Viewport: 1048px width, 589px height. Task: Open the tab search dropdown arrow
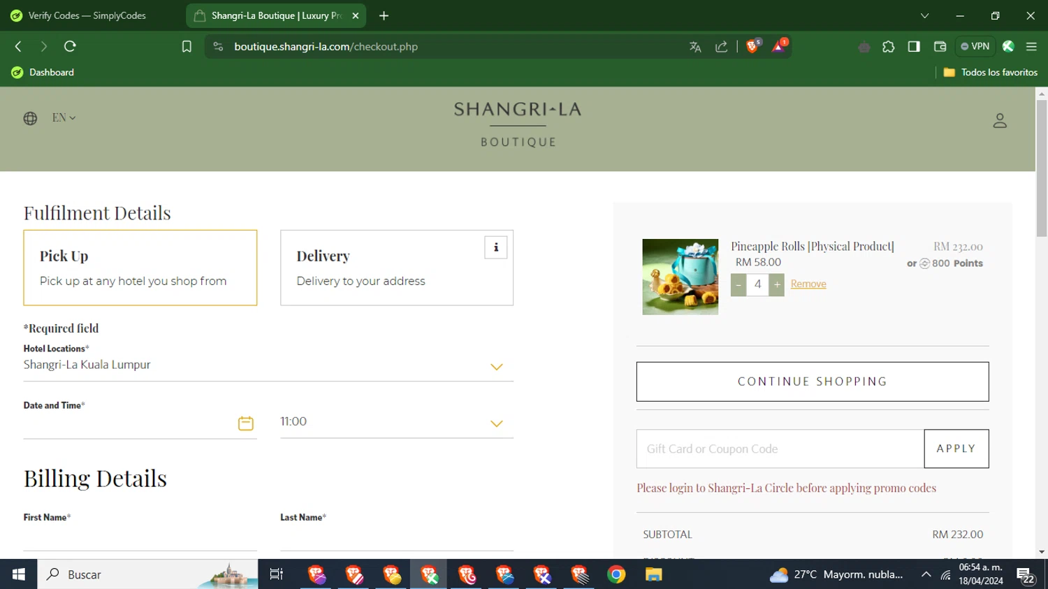tap(924, 15)
